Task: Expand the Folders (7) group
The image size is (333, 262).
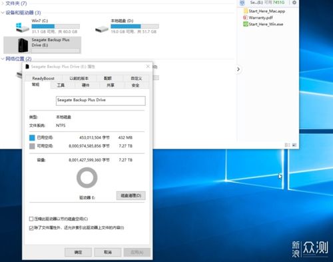Action: tap(3, 3)
